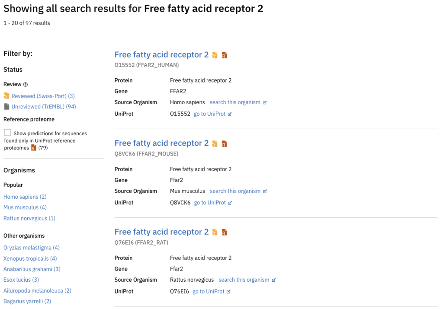Click the external link icon after the O15552 go to UniProt link
Screen dimensions: 443x309
click(x=230, y=114)
